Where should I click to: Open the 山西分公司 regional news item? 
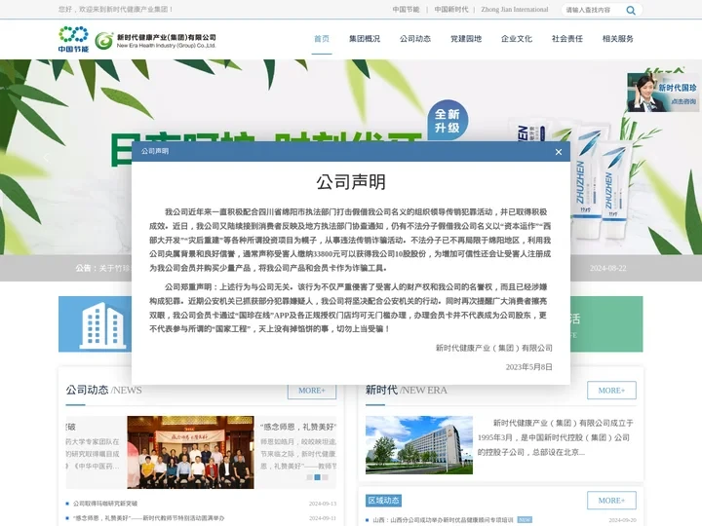[x=443, y=520]
